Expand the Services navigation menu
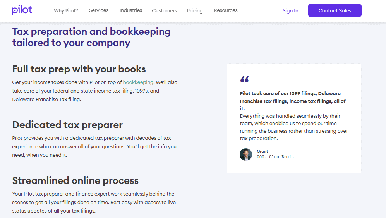386x218 pixels. tap(99, 10)
